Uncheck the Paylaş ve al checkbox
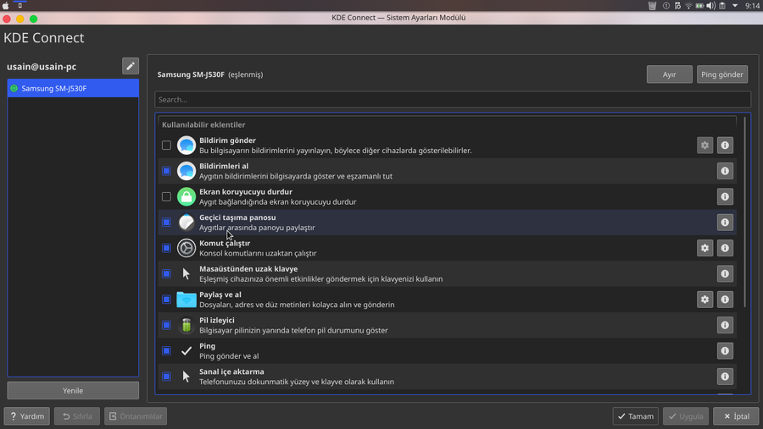This screenshot has height=429, width=763. point(166,300)
